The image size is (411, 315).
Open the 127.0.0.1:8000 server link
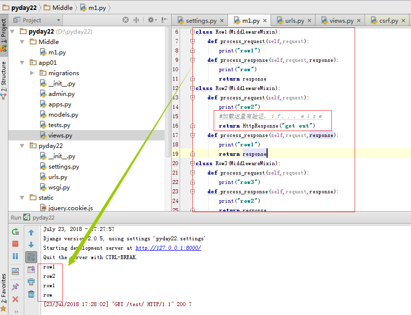(x=168, y=248)
